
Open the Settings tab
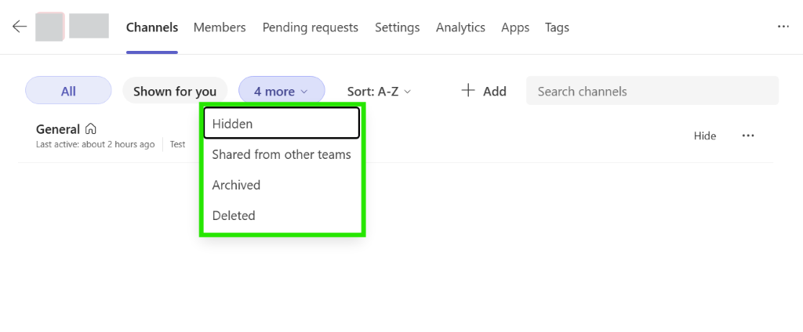[x=397, y=27]
